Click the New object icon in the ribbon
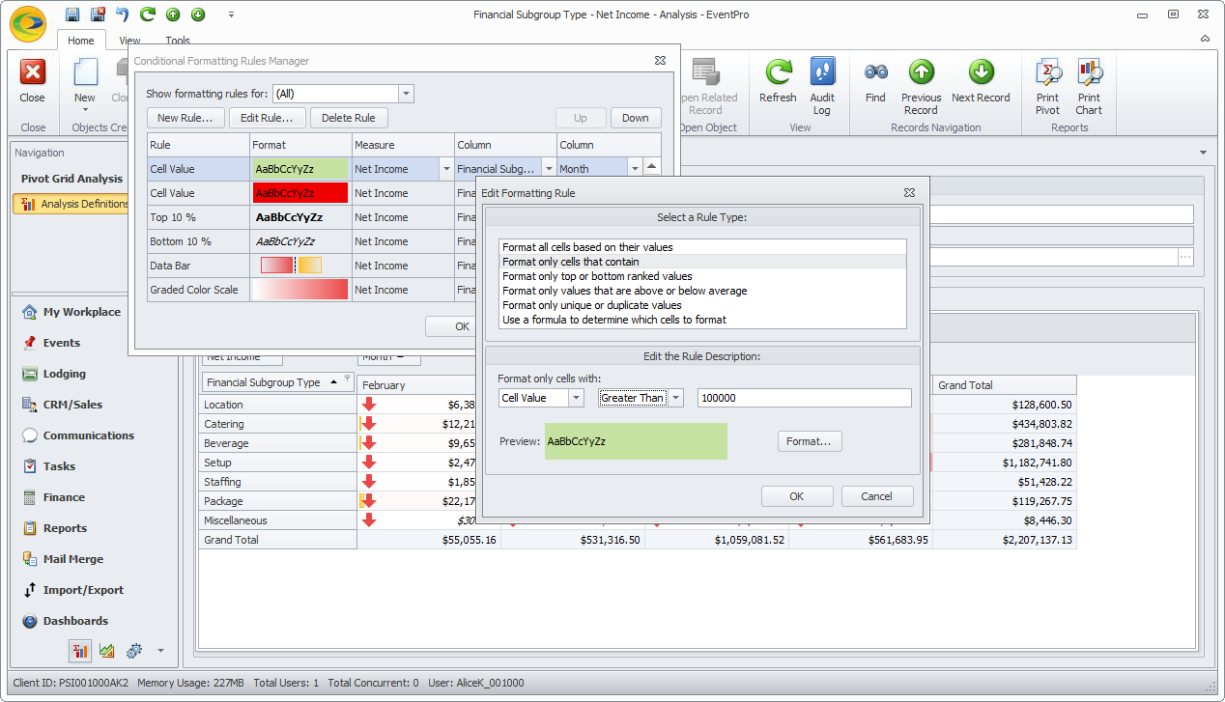 click(x=85, y=73)
